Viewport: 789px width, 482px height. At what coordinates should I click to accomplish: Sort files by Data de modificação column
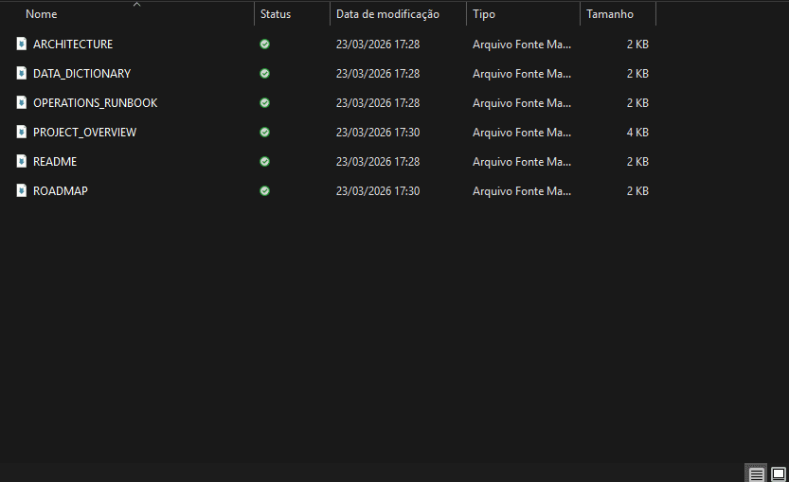click(x=387, y=14)
